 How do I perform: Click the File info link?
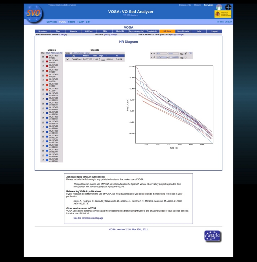(x=172, y=35)
